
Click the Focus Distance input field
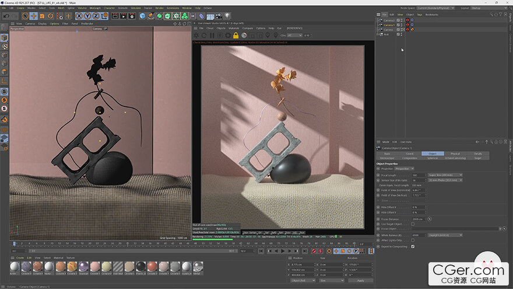[417, 219]
